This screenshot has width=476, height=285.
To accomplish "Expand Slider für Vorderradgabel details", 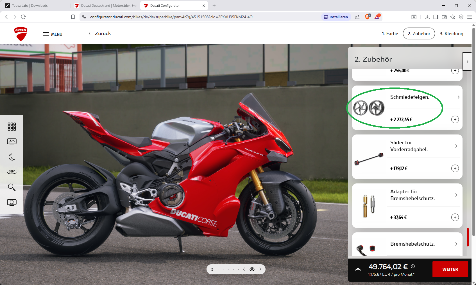I will [x=456, y=146].
